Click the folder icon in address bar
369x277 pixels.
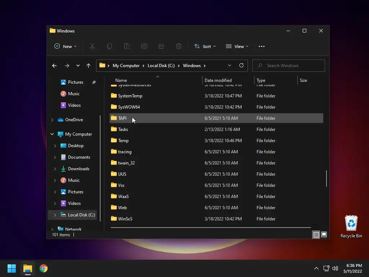(102, 65)
